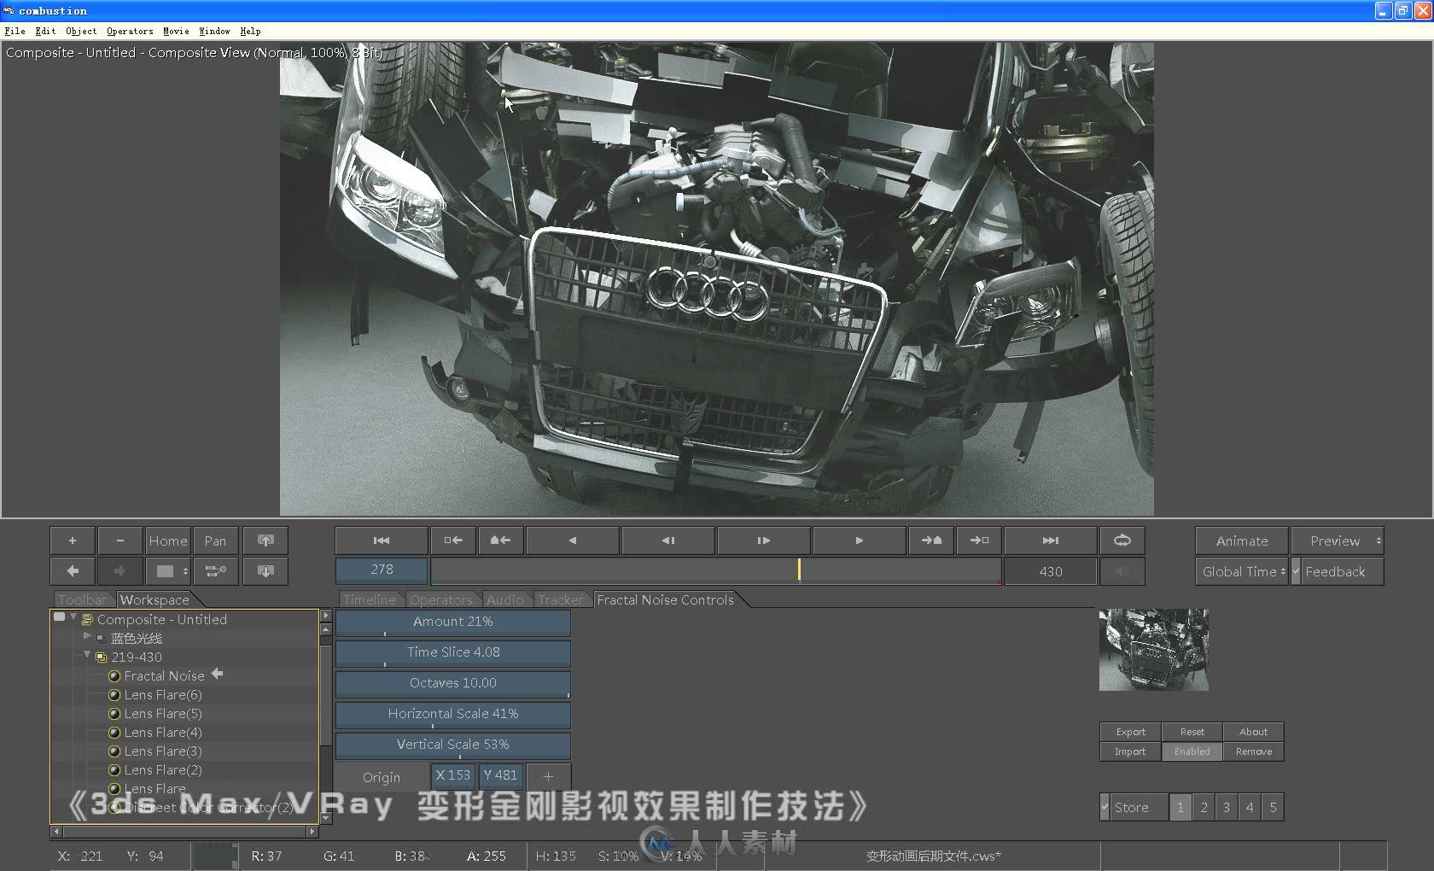This screenshot has width=1434, height=871.
Task: Click the Origin X 153 field
Action: coord(452,775)
